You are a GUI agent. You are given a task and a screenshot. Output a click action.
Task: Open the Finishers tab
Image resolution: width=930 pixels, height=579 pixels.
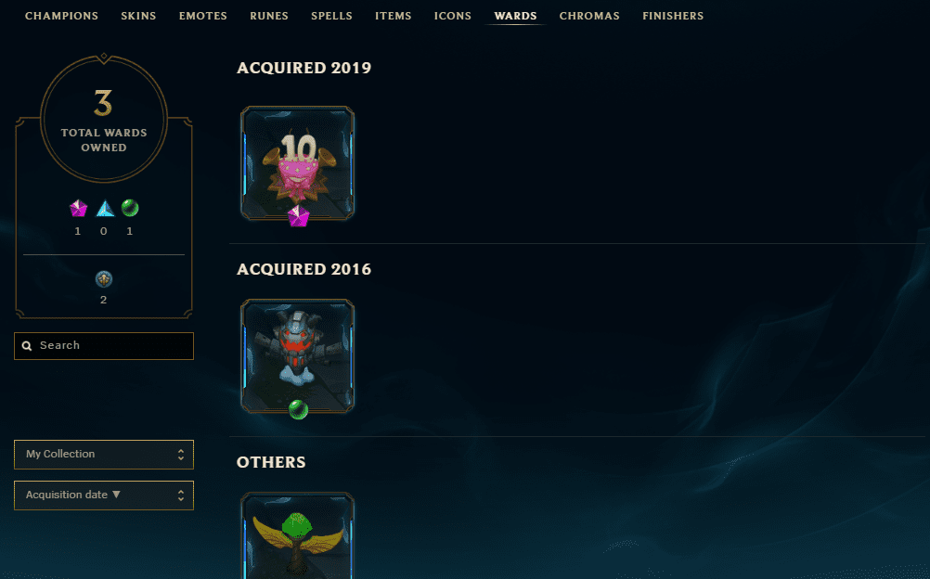[x=673, y=16]
